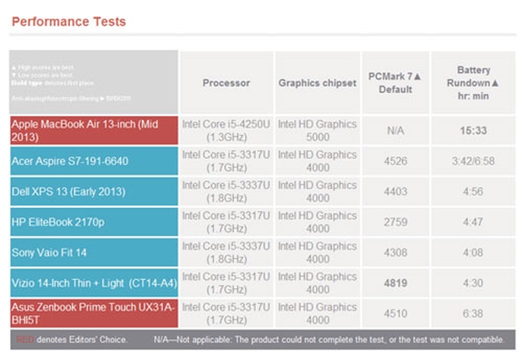
Task: Select the Graphics chipset column header
Action: click(317, 83)
